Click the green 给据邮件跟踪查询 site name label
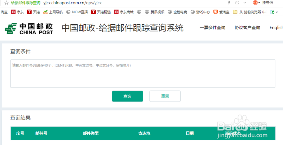 (26, 3)
